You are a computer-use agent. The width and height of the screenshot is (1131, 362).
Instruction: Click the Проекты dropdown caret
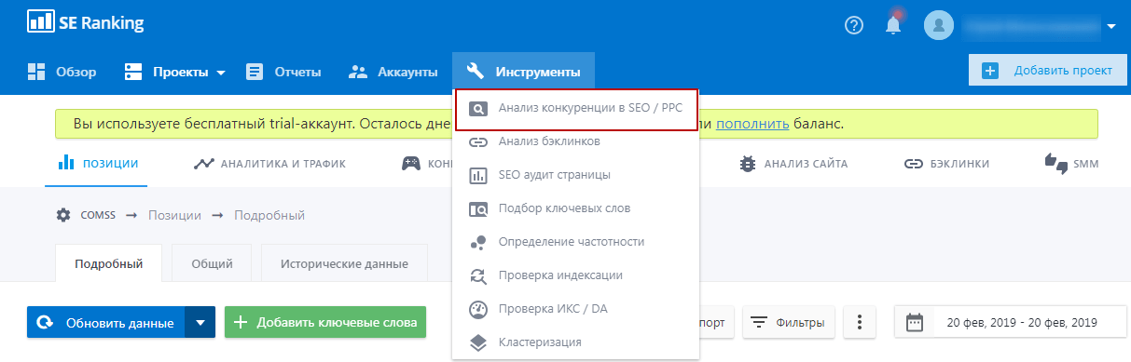pyautogui.click(x=222, y=73)
